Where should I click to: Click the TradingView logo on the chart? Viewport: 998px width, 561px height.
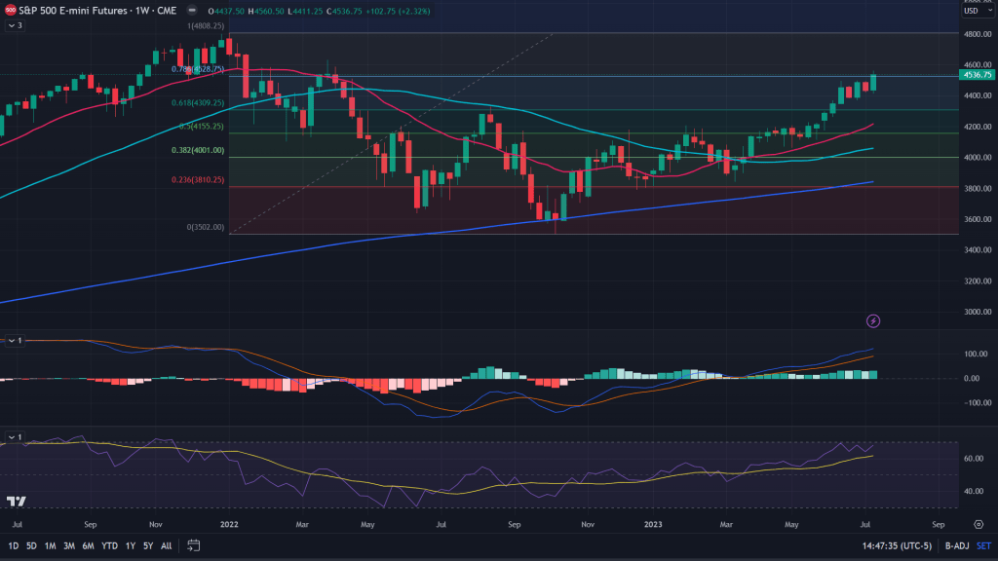(16, 503)
